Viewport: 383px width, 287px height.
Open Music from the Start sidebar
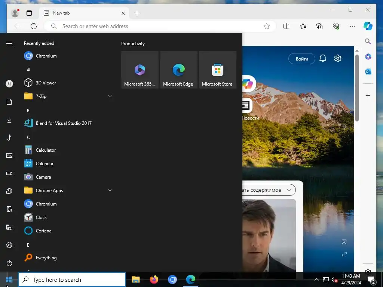pyautogui.click(x=9, y=138)
